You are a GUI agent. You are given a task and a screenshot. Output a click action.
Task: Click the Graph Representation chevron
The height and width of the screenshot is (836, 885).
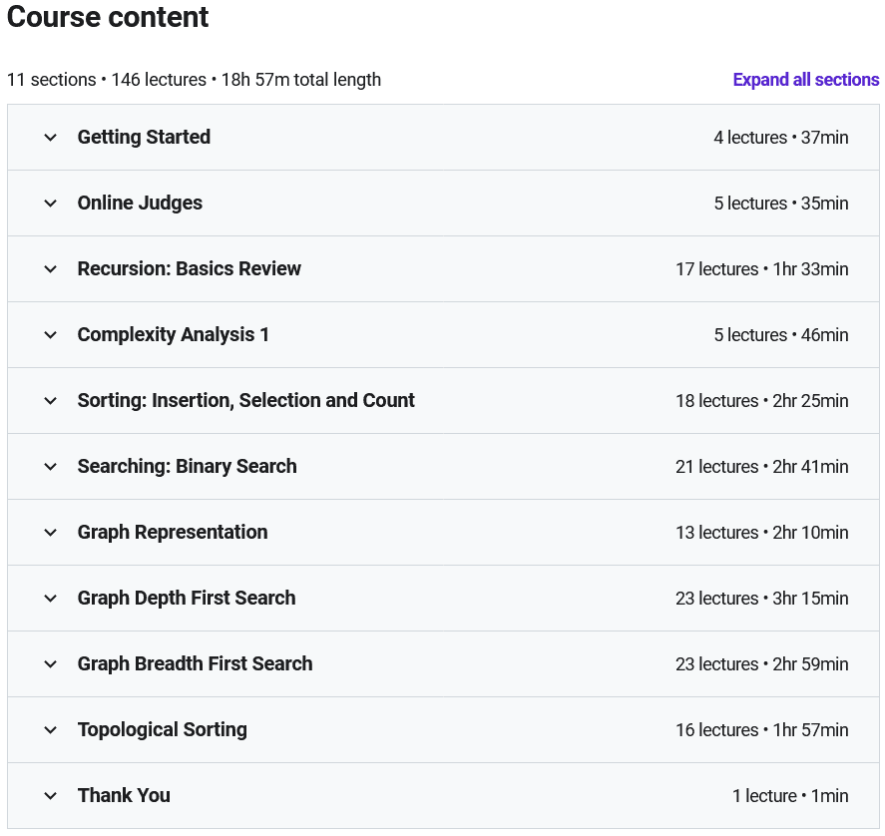(51, 533)
